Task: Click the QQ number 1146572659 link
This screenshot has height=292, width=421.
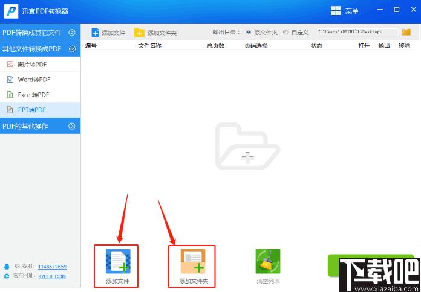Action: 52,267
